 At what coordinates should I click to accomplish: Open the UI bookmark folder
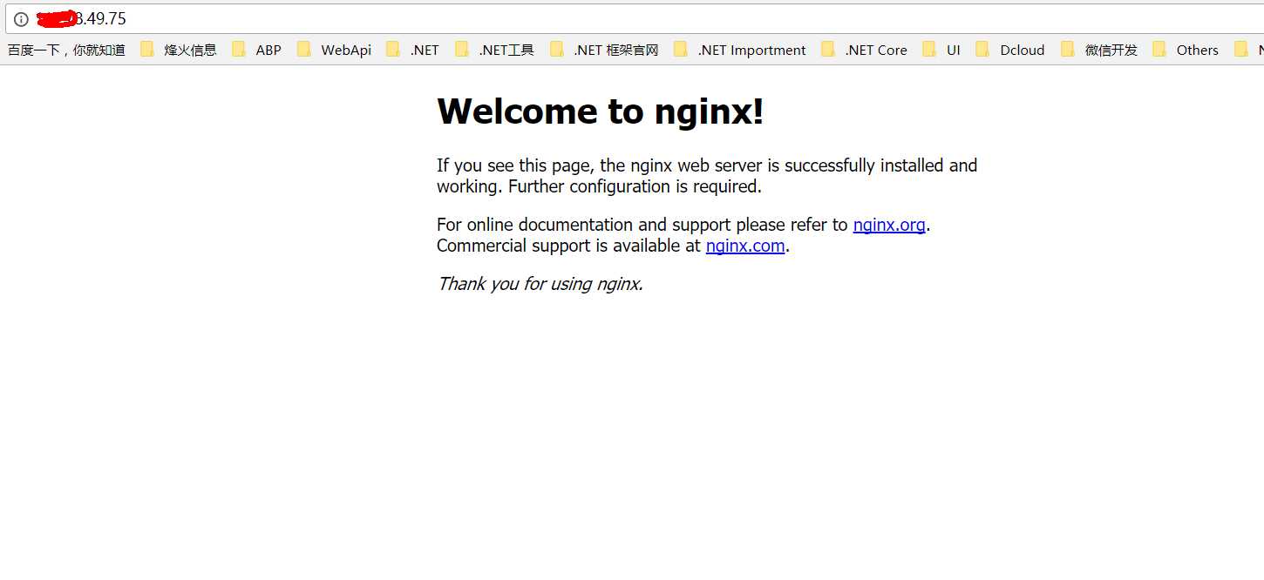942,51
